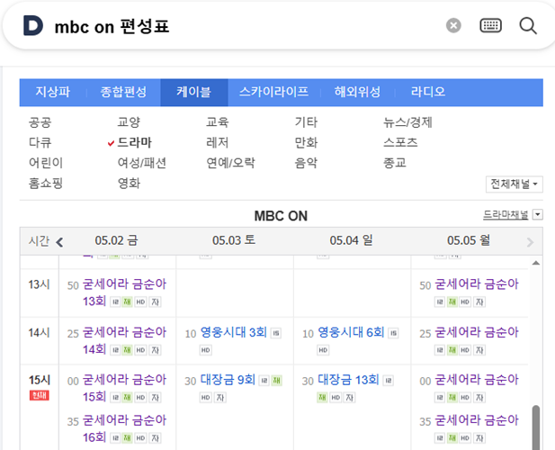Select the 교육 category

tap(218, 122)
